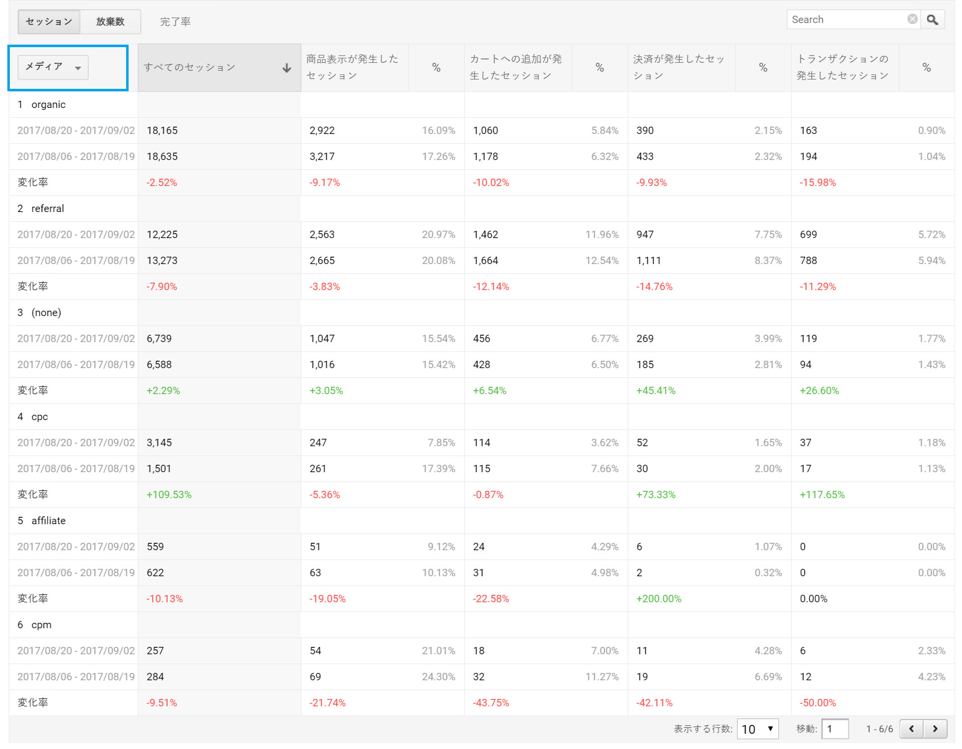Image resolution: width=962 pixels, height=749 pixels.
Task: Select the 放棄数 toggle button
Action: [110, 22]
